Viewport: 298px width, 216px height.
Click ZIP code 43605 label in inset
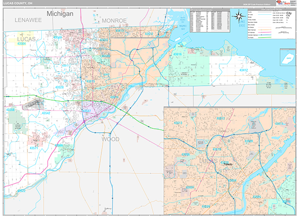coord(257,197)
